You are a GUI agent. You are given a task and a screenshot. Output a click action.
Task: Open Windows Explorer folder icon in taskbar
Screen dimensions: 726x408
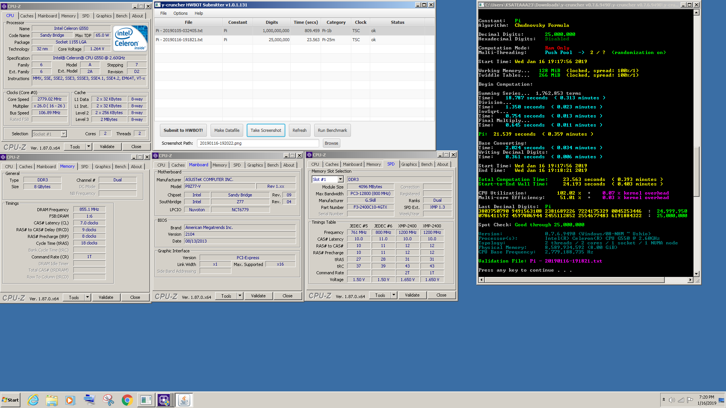click(52, 400)
